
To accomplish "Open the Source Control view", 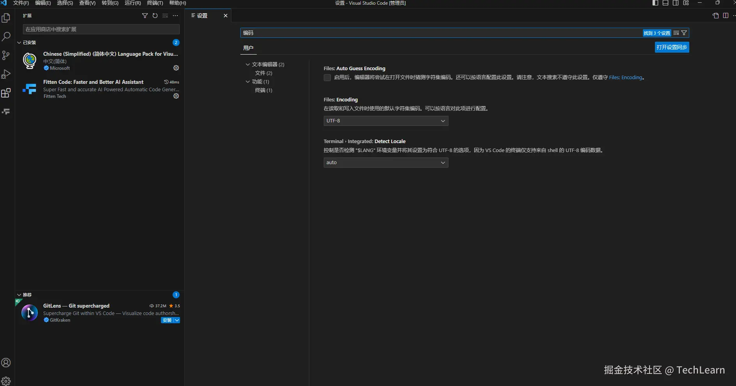I will coord(6,55).
